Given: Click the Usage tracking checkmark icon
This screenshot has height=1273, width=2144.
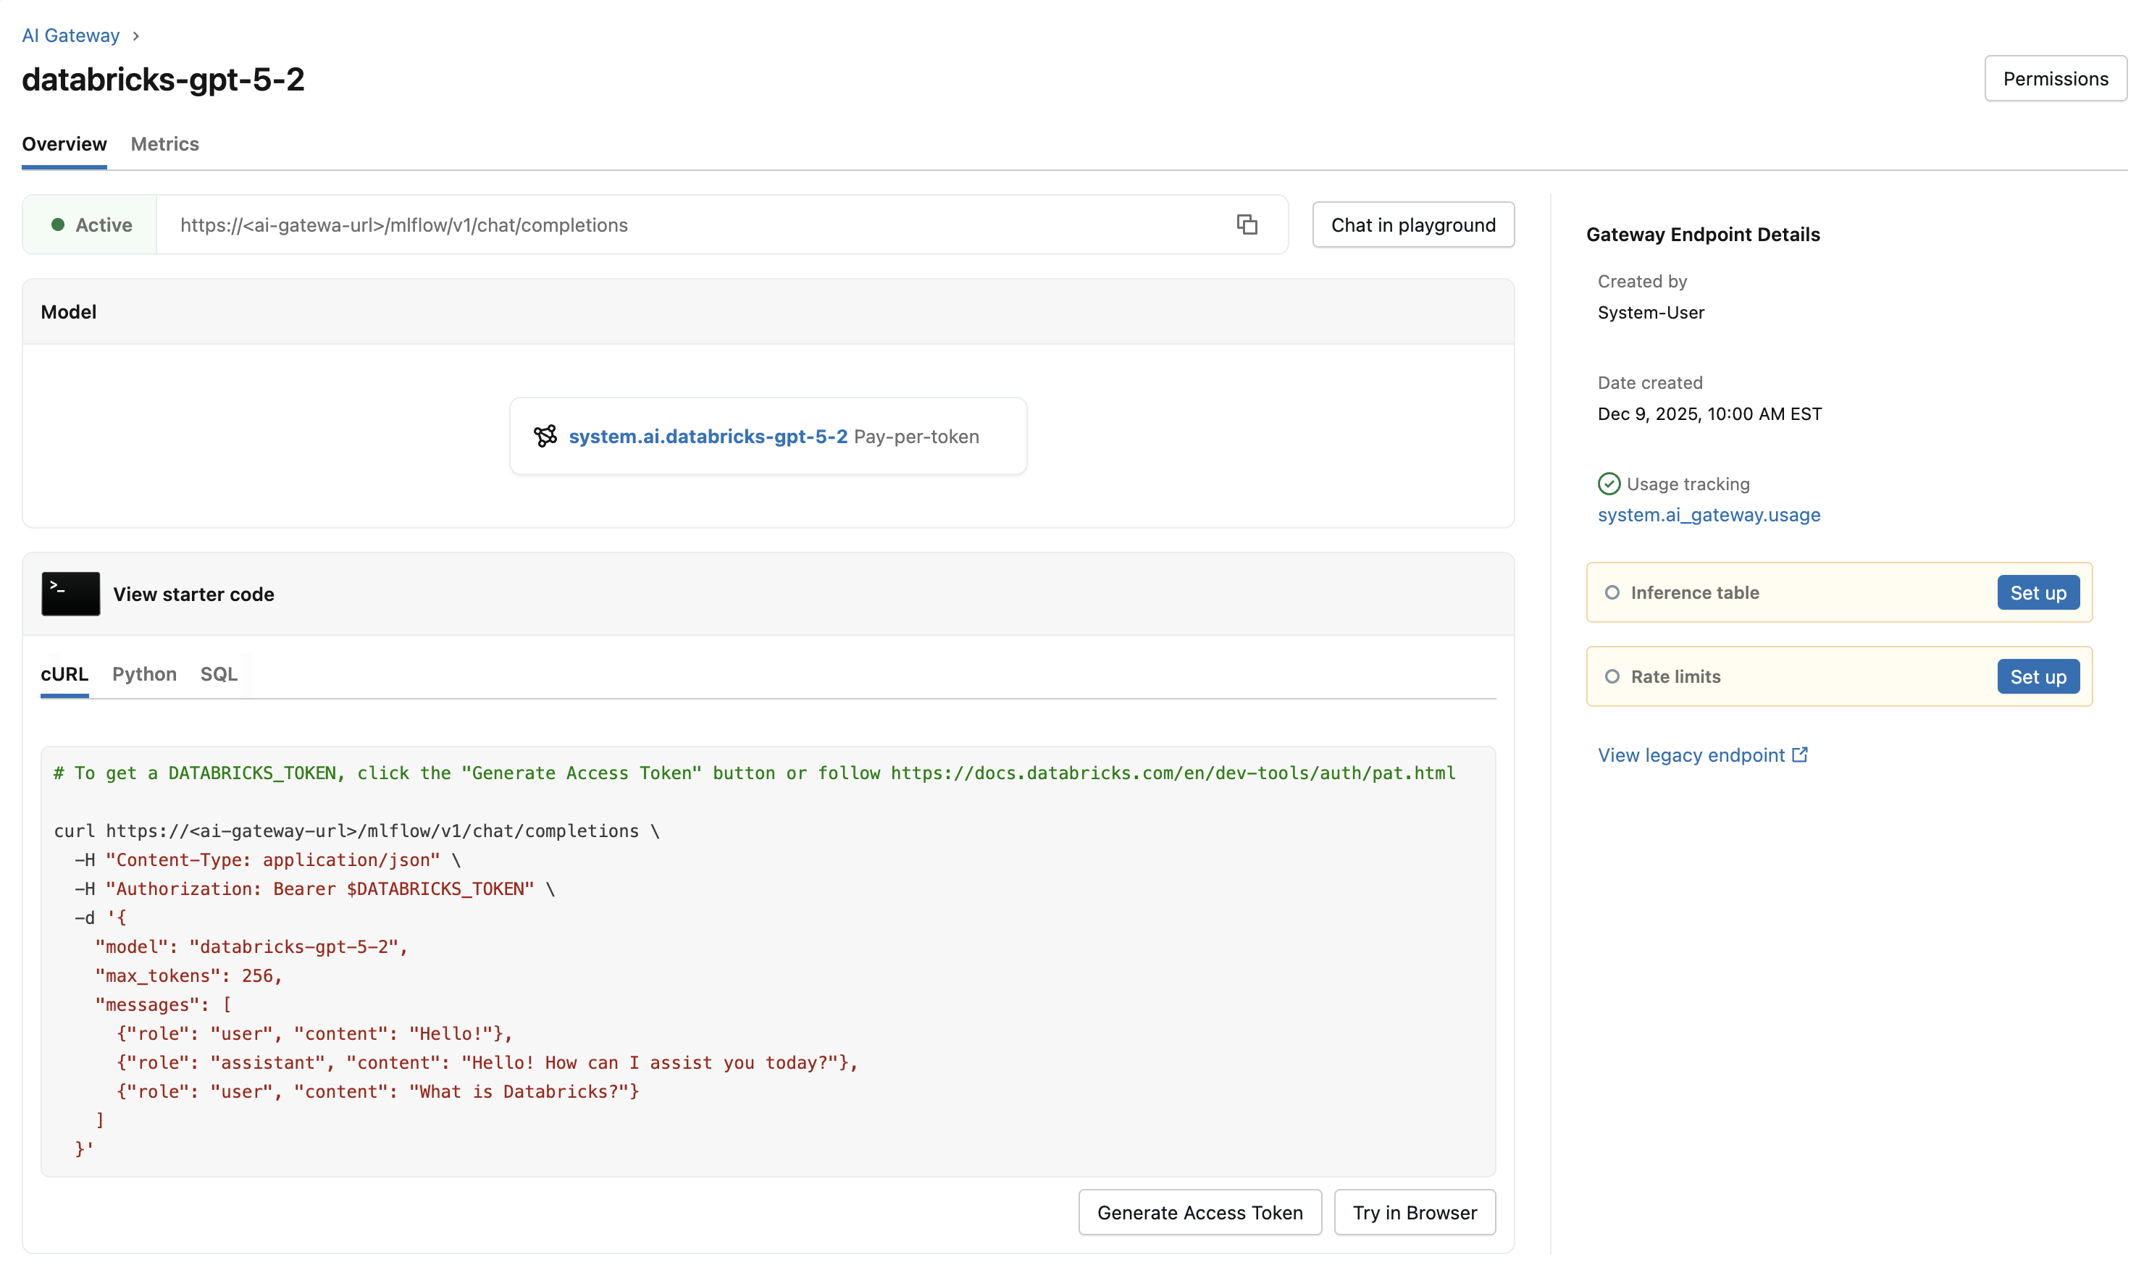Looking at the screenshot, I should coord(1609,483).
